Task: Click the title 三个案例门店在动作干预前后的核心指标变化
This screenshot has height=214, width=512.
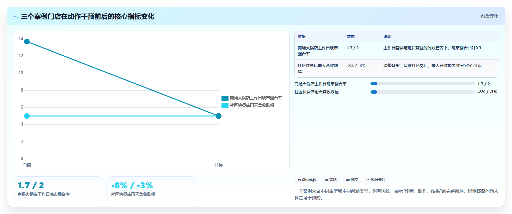Action: tap(87, 17)
